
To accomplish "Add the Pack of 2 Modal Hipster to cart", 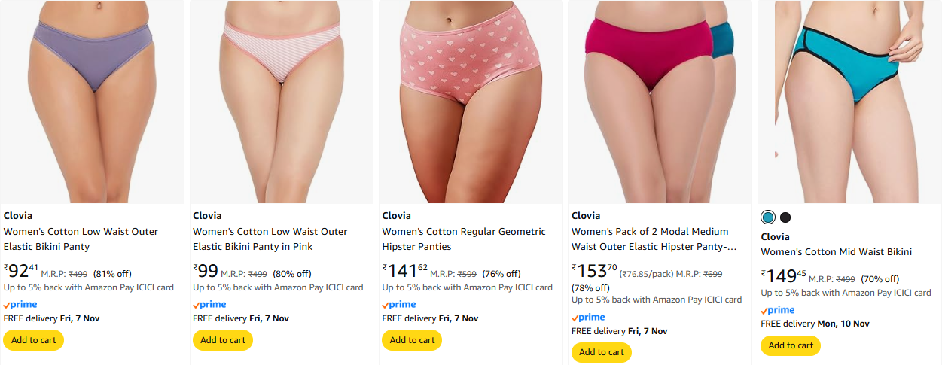I will pos(602,352).
